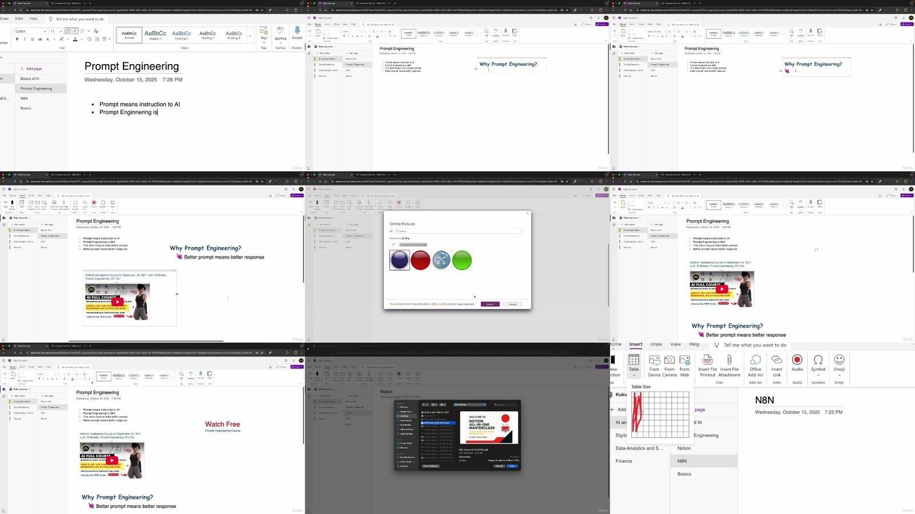Insert picture From Web in enlarged Insert ribbon
This screenshot has height=514, width=915.
[685, 365]
